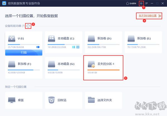Click usage bar of new volume (F:)

(24, 70)
